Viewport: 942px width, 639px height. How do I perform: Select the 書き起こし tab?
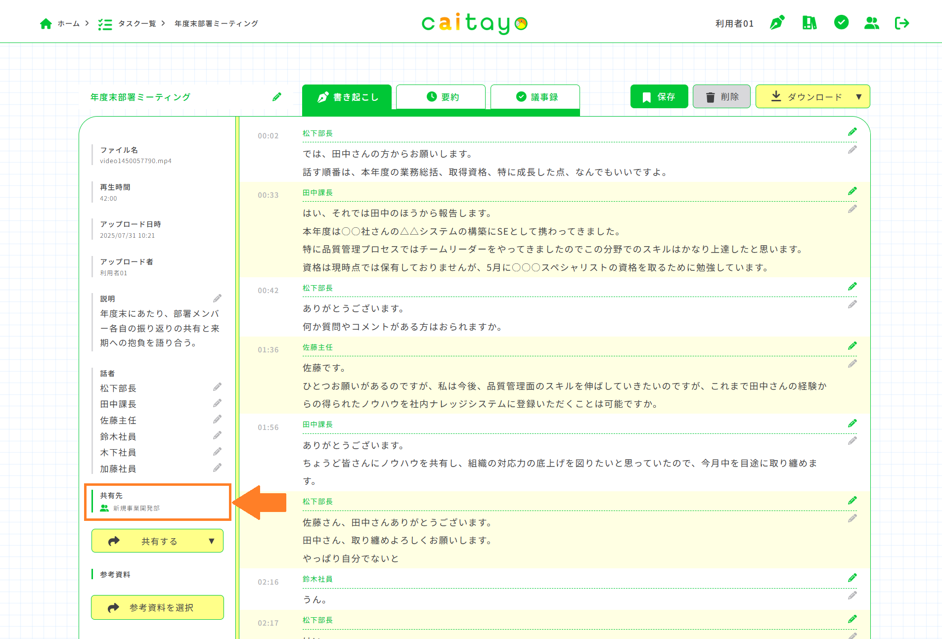(x=347, y=97)
